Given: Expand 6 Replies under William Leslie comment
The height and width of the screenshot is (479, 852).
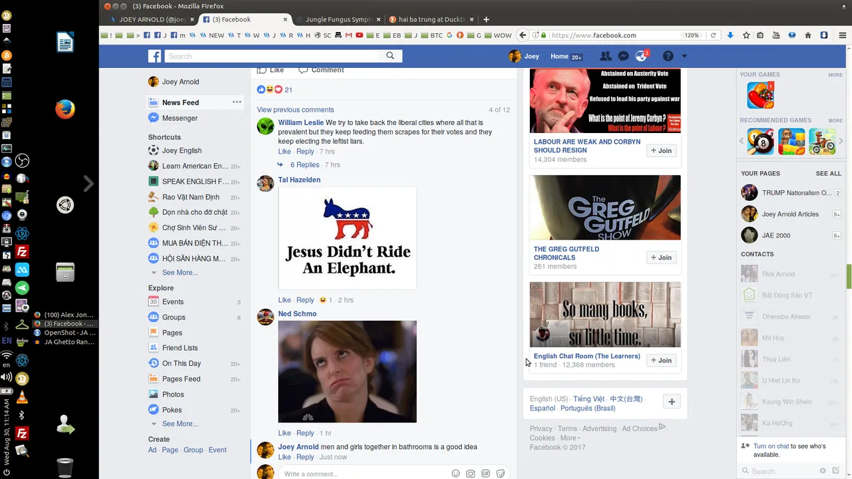Looking at the screenshot, I should [x=305, y=164].
